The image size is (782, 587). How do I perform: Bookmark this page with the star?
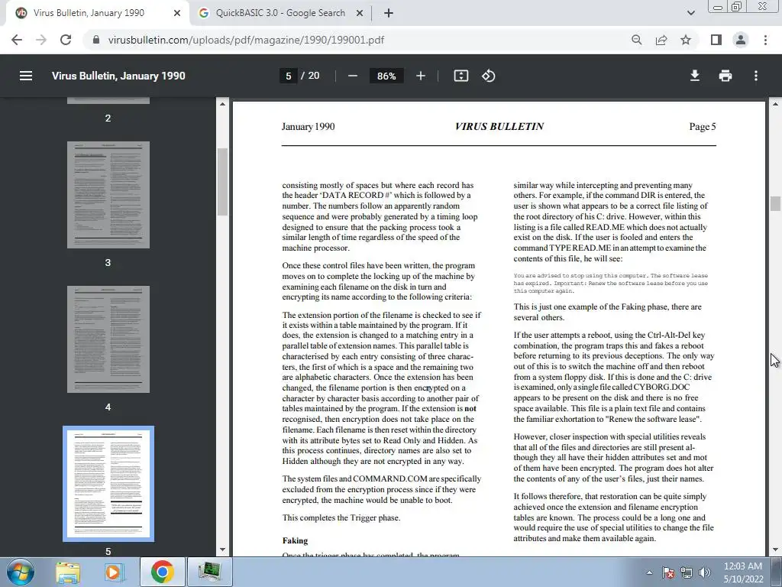coord(686,40)
